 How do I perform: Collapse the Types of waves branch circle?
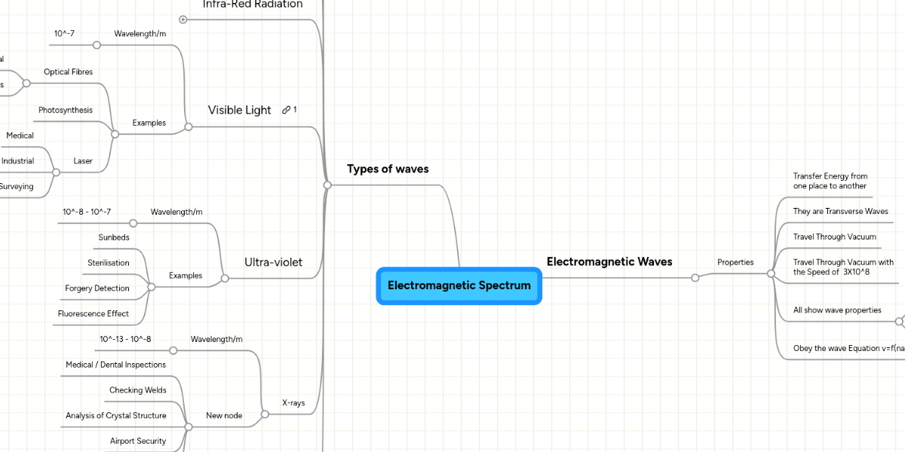[325, 185]
